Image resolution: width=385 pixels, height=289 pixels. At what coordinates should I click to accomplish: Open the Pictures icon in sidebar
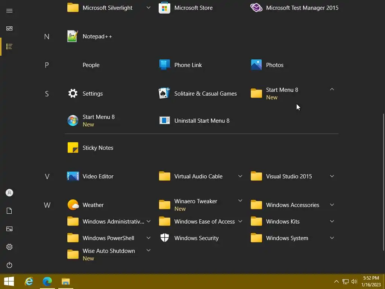pyautogui.click(x=9, y=229)
